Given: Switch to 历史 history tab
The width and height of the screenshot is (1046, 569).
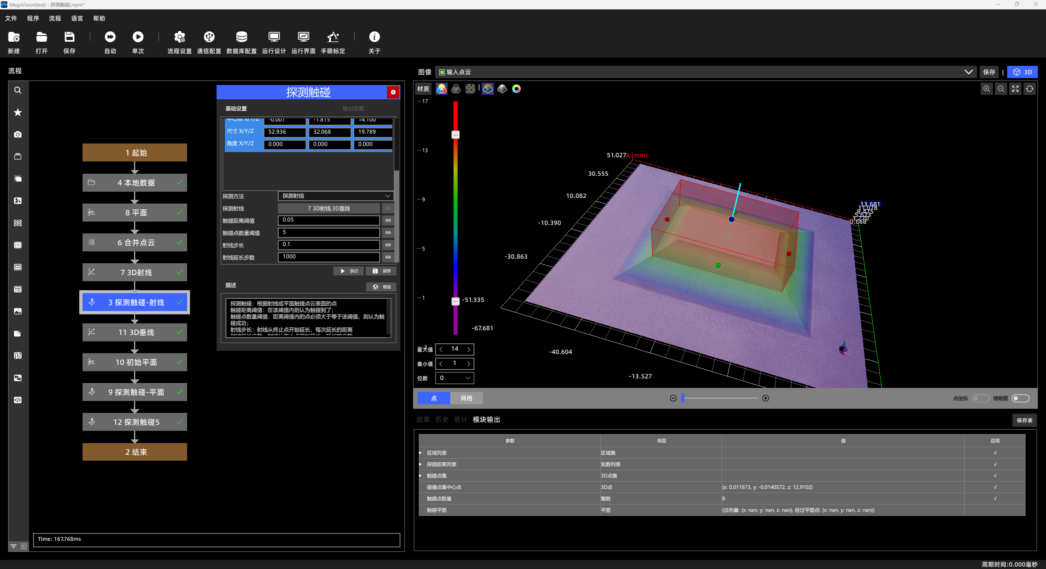Looking at the screenshot, I should (442, 420).
